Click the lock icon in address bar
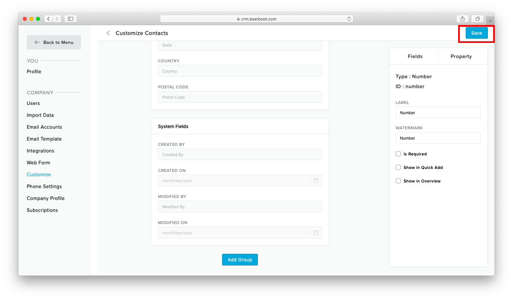513x300 pixels. (x=238, y=19)
